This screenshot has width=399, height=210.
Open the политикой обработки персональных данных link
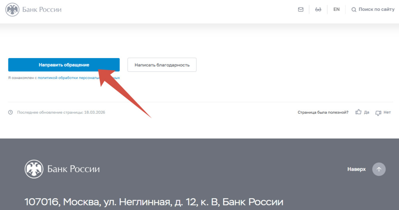(x=79, y=78)
